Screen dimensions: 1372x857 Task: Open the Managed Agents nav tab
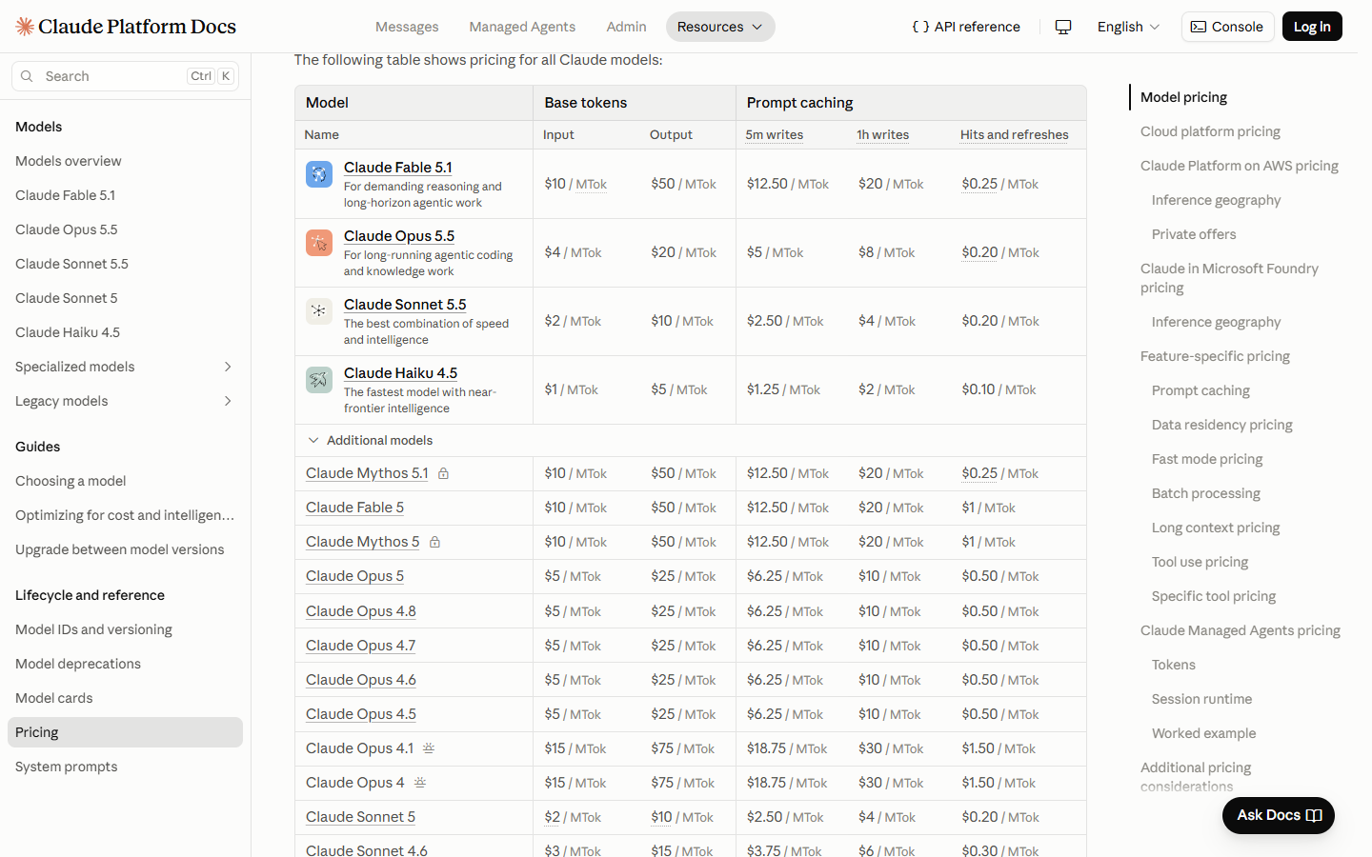(x=522, y=27)
